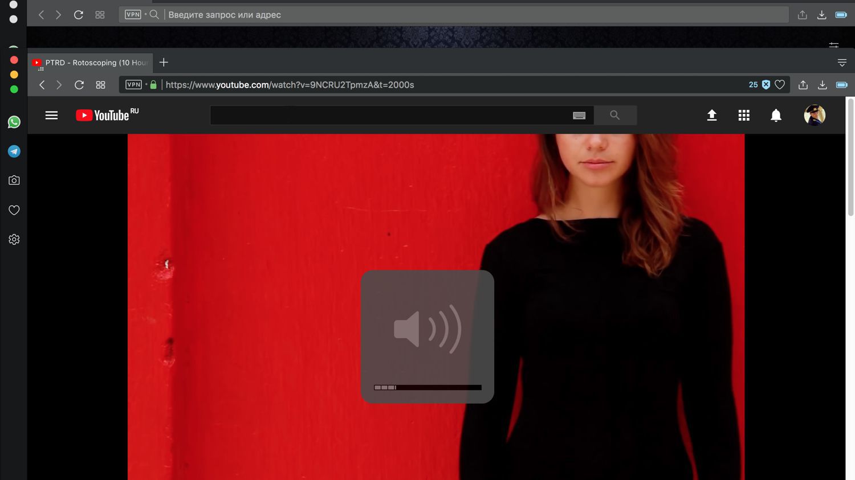Screen dimensions: 855x480
Task: Open a new tab with the plus button
Action: [164, 62]
